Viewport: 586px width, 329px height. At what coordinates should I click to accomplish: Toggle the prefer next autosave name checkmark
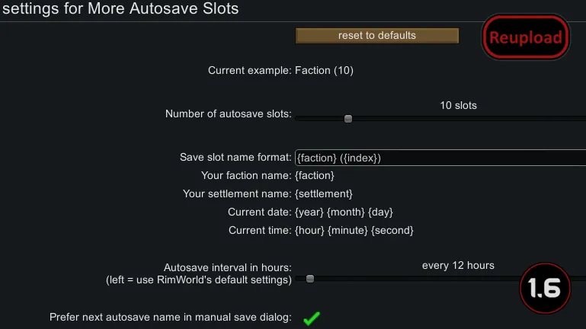click(311, 318)
